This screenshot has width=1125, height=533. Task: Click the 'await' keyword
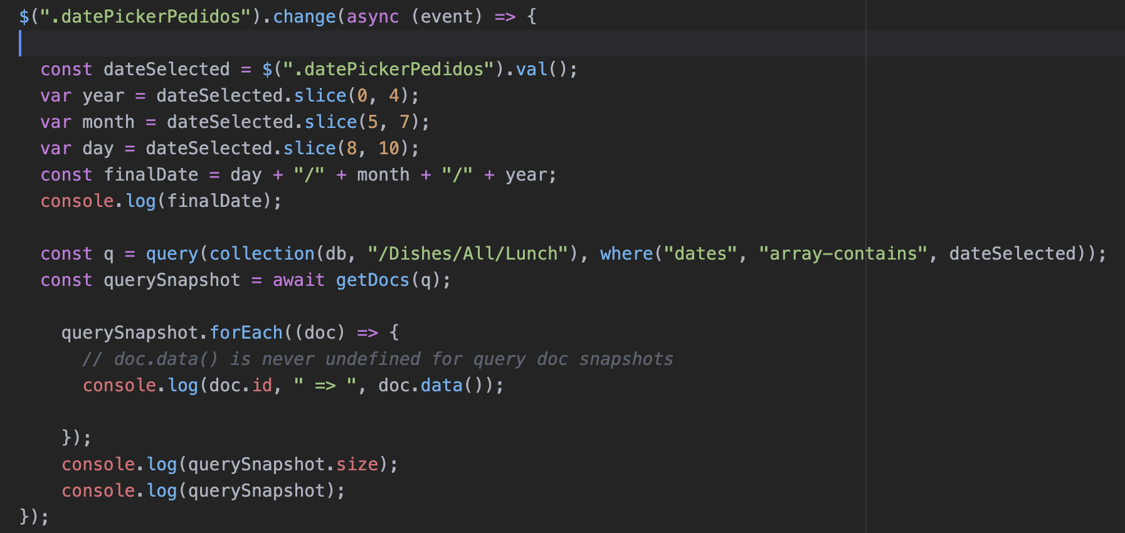pos(298,280)
